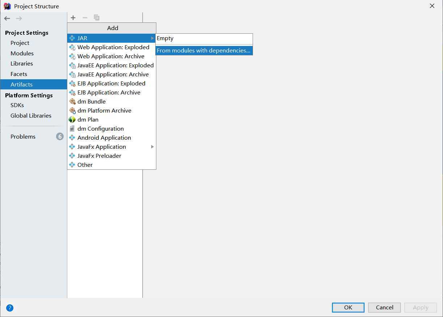Open help with the question mark icon
This screenshot has height=317, width=443.
(x=10, y=308)
